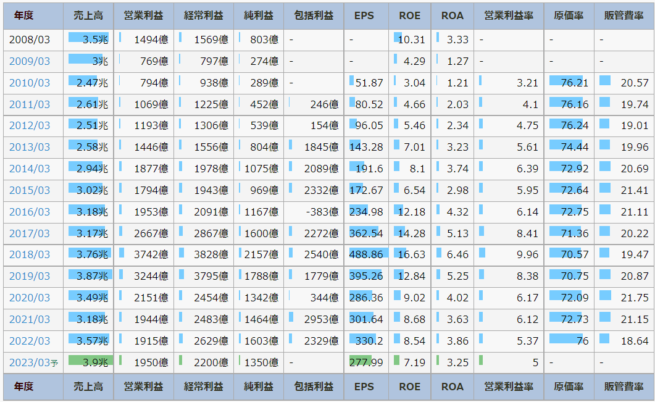Click the top 売上高 column header

click(x=88, y=16)
